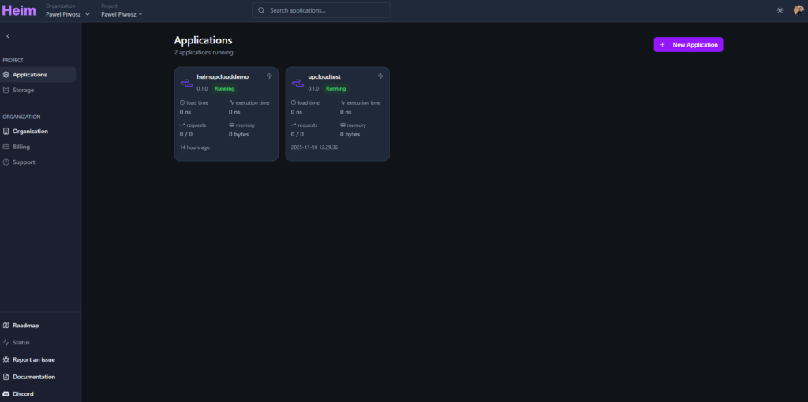Open the heimupclouddemo application name
Image resolution: width=808 pixels, height=402 pixels.
tap(223, 76)
